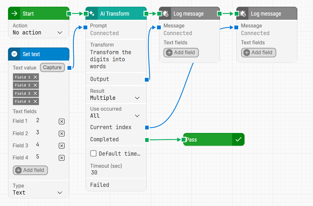Edit the Field 4 value 5

38,157
